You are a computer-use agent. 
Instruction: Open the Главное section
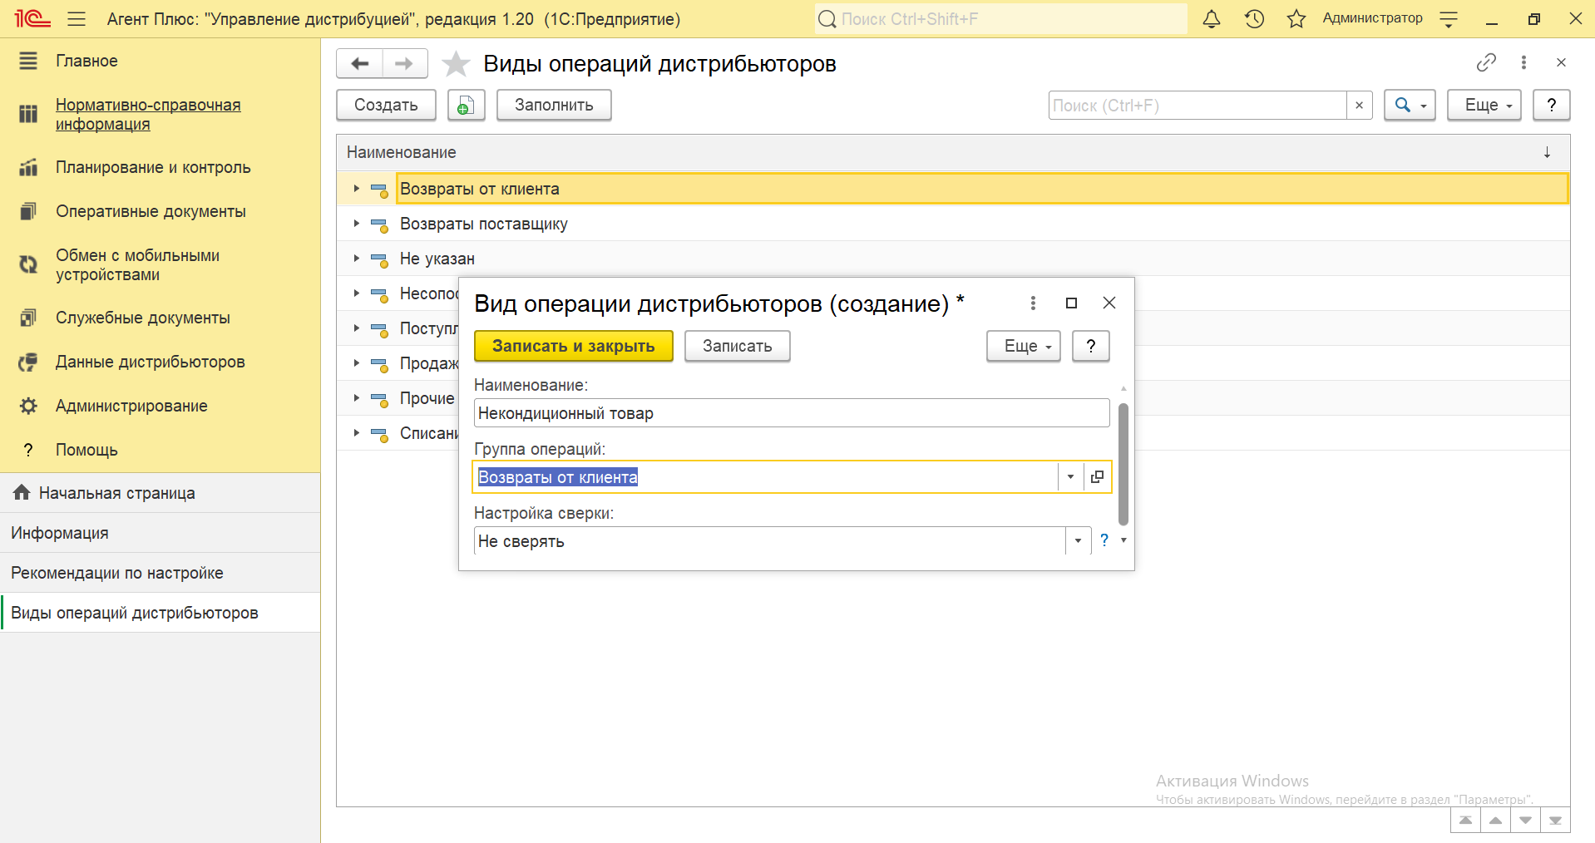point(160,61)
